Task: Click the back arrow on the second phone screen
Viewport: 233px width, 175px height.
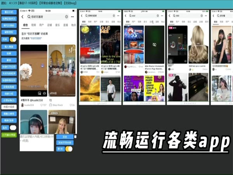Action: 81,16
